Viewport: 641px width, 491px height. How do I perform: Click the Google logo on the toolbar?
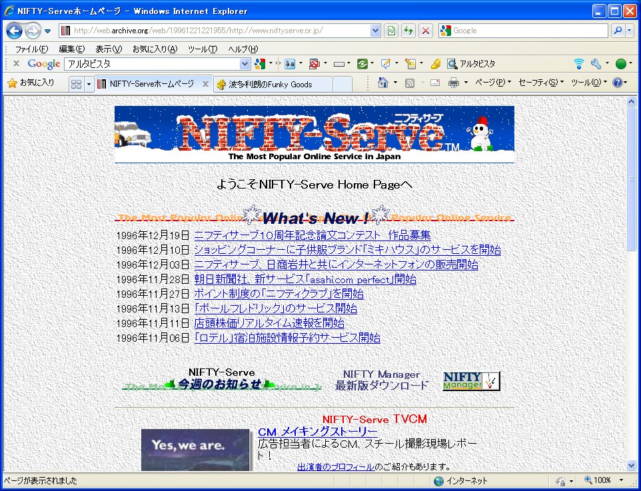44,64
